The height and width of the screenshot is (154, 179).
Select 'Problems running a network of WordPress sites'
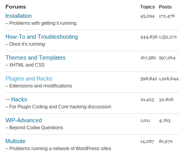[60, 149]
